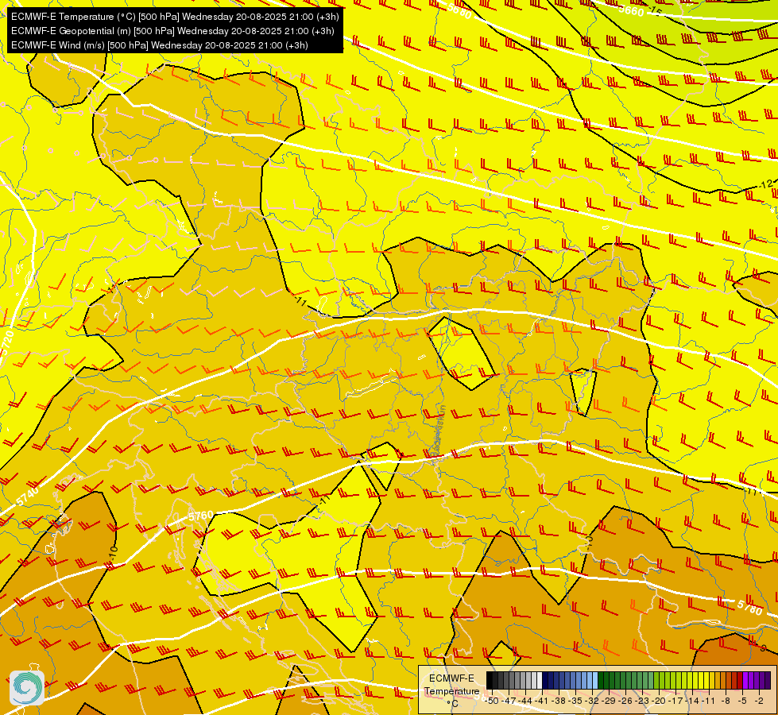
Task: Pick the light-blue legend swatch above -32
Action: tap(595, 681)
